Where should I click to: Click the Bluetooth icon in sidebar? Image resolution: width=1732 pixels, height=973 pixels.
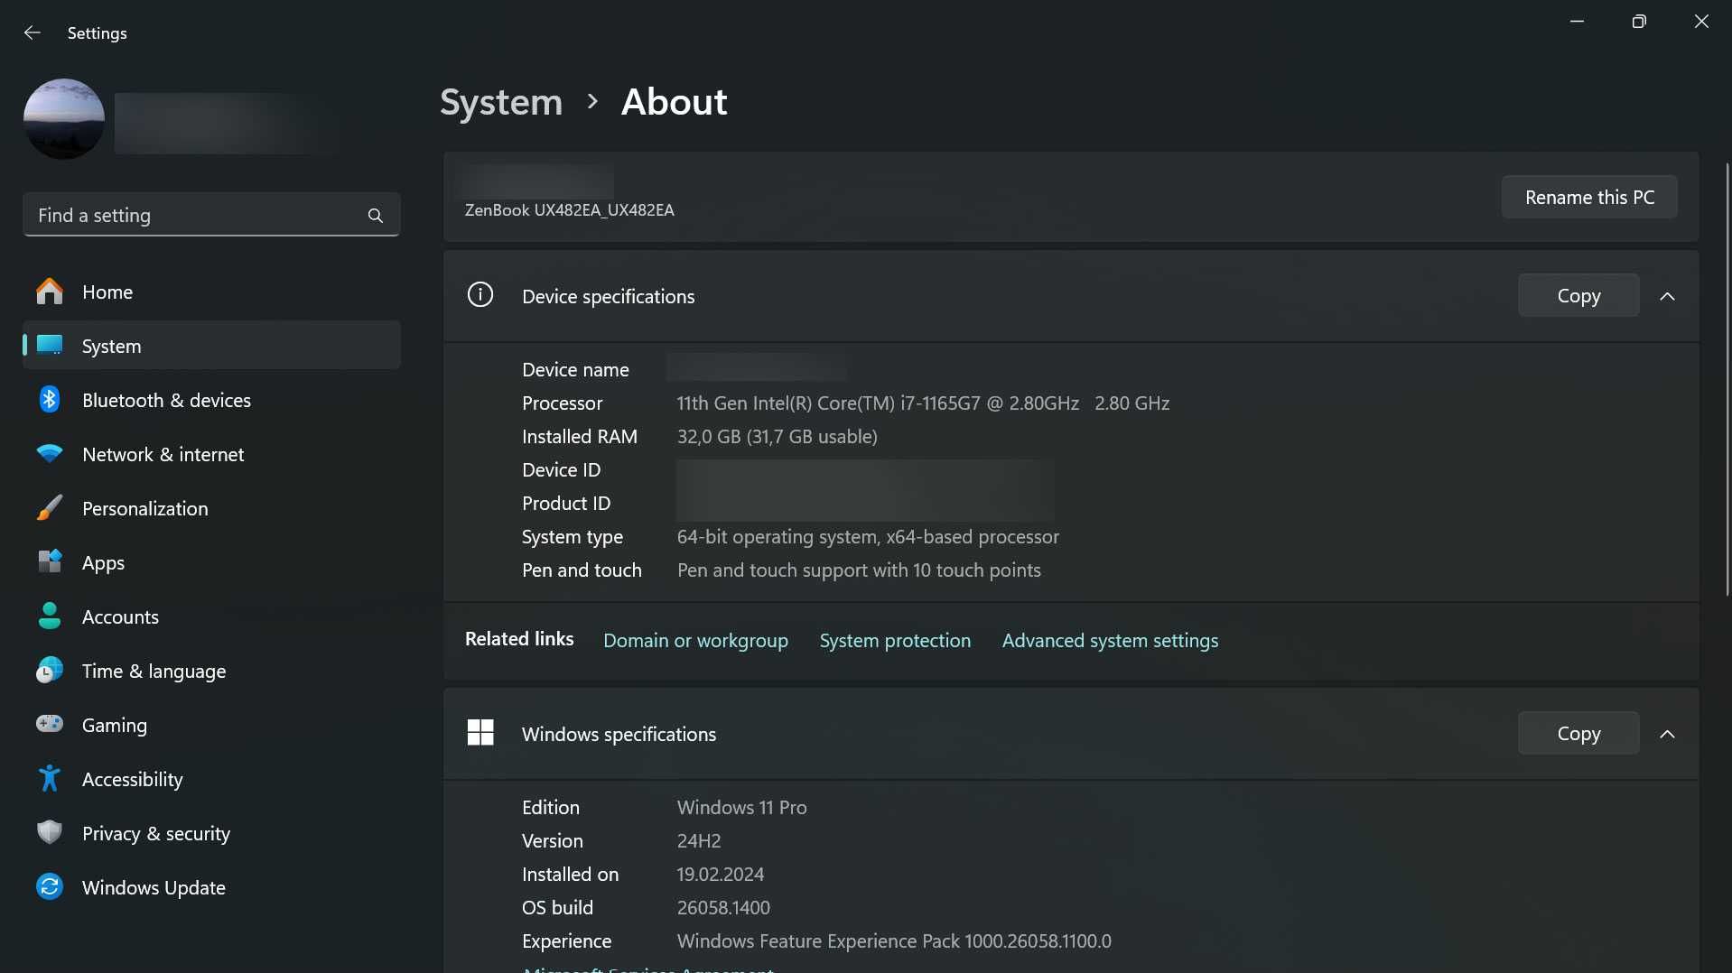[x=50, y=400]
